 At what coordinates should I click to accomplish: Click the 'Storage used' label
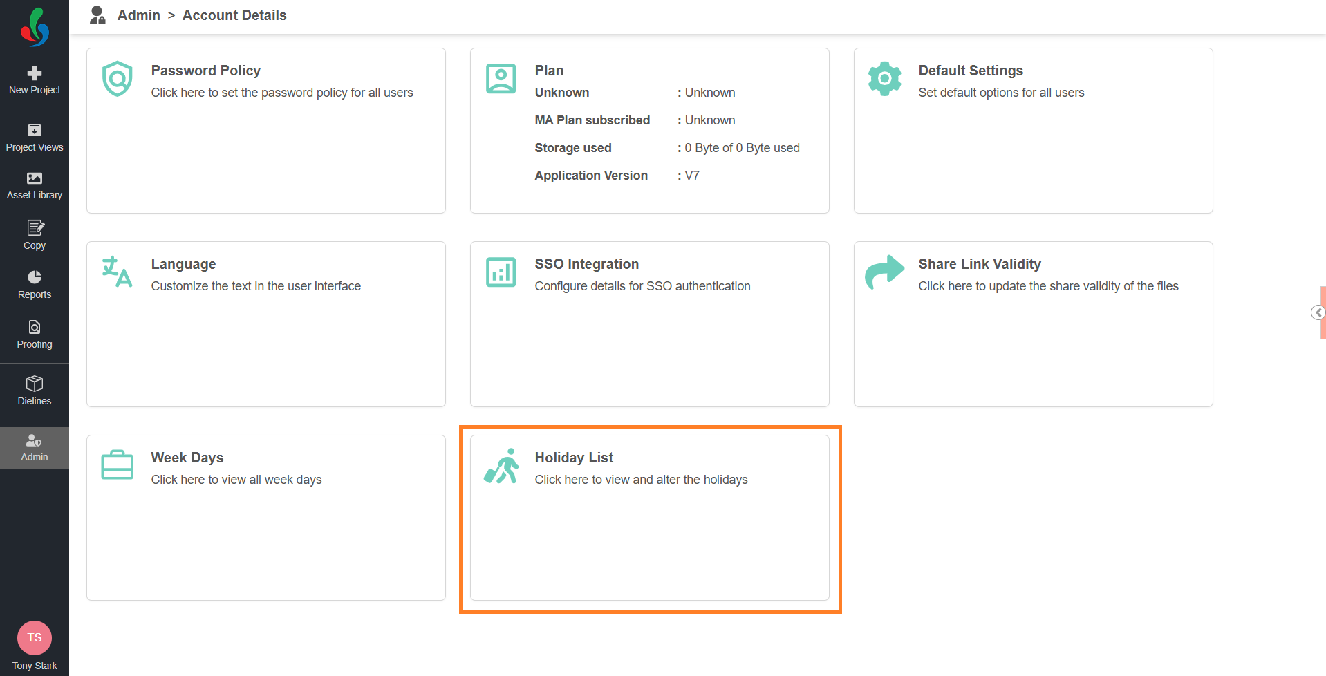tap(573, 148)
